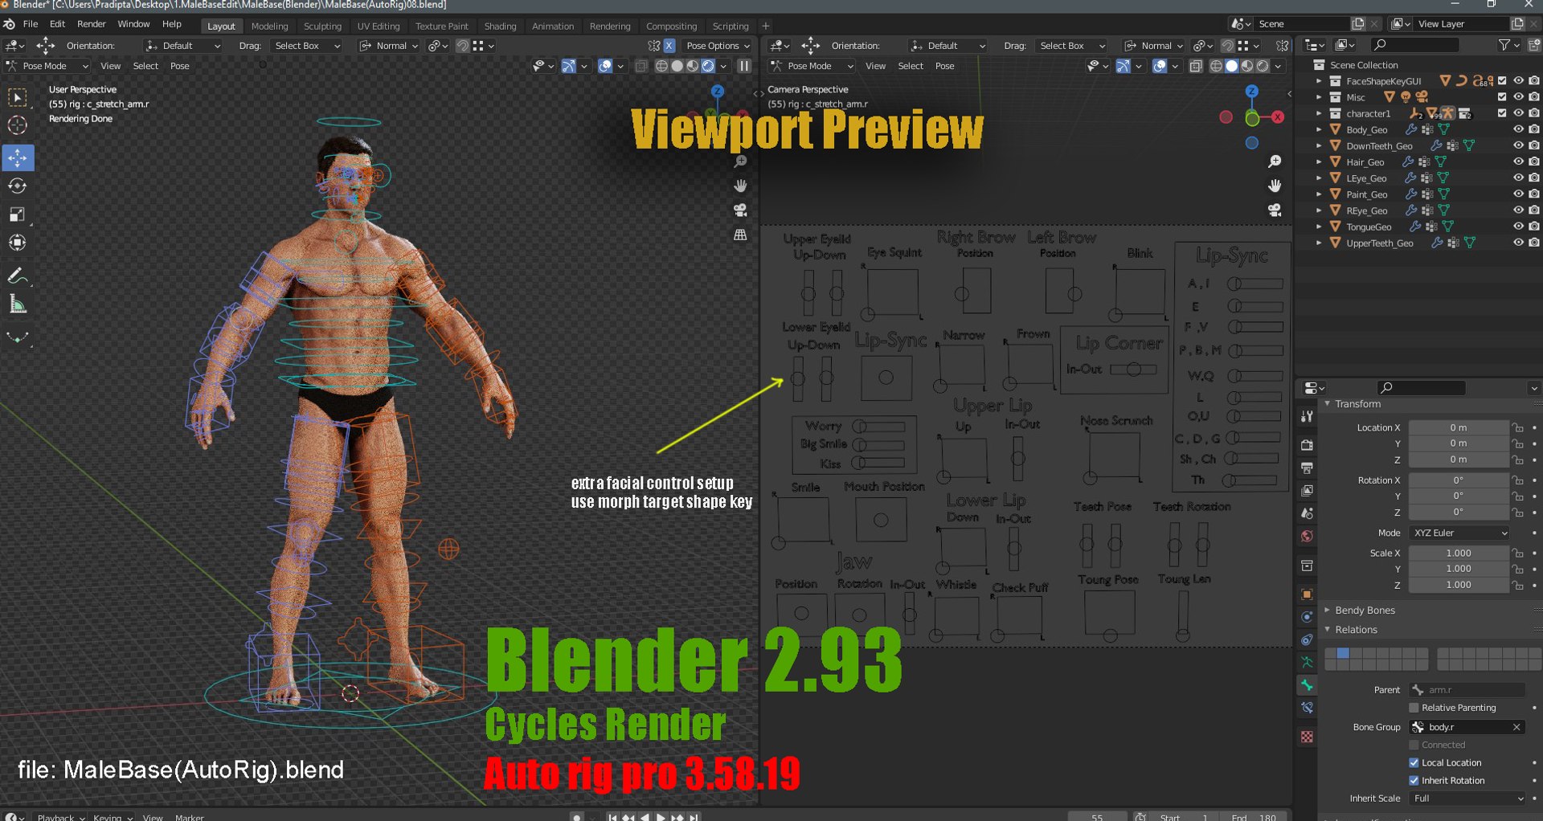The width and height of the screenshot is (1543, 821).
Task: Switch perspective/orthographic grid icon in left viewport
Action: click(x=740, y=235)
